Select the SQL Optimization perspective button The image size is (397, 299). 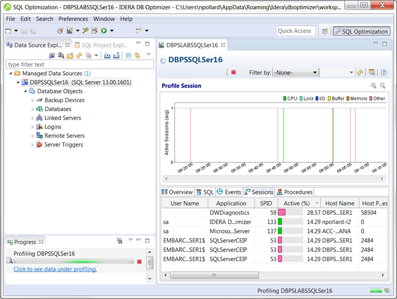click(361, 31)
